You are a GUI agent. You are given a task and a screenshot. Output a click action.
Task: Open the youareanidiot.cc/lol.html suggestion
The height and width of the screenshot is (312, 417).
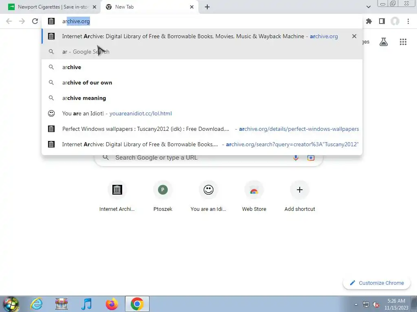tap(202, 113)
